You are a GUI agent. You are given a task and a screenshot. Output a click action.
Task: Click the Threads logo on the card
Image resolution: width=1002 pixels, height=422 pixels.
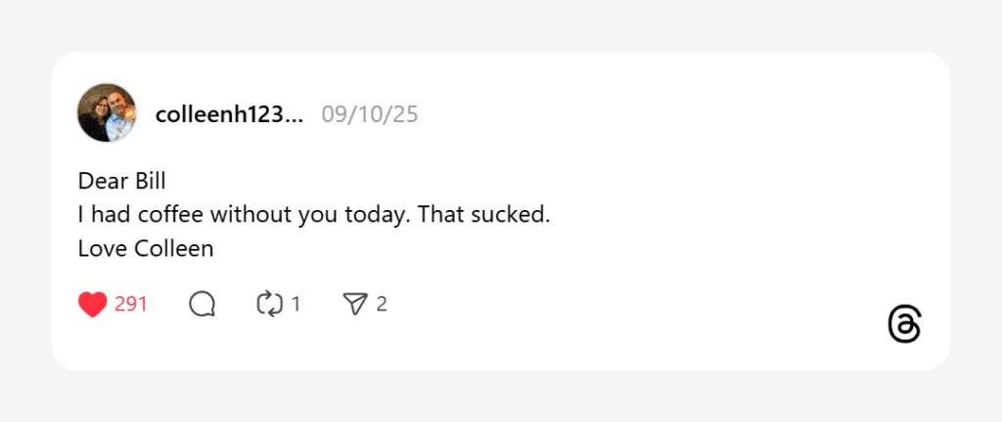coord(904,325)
